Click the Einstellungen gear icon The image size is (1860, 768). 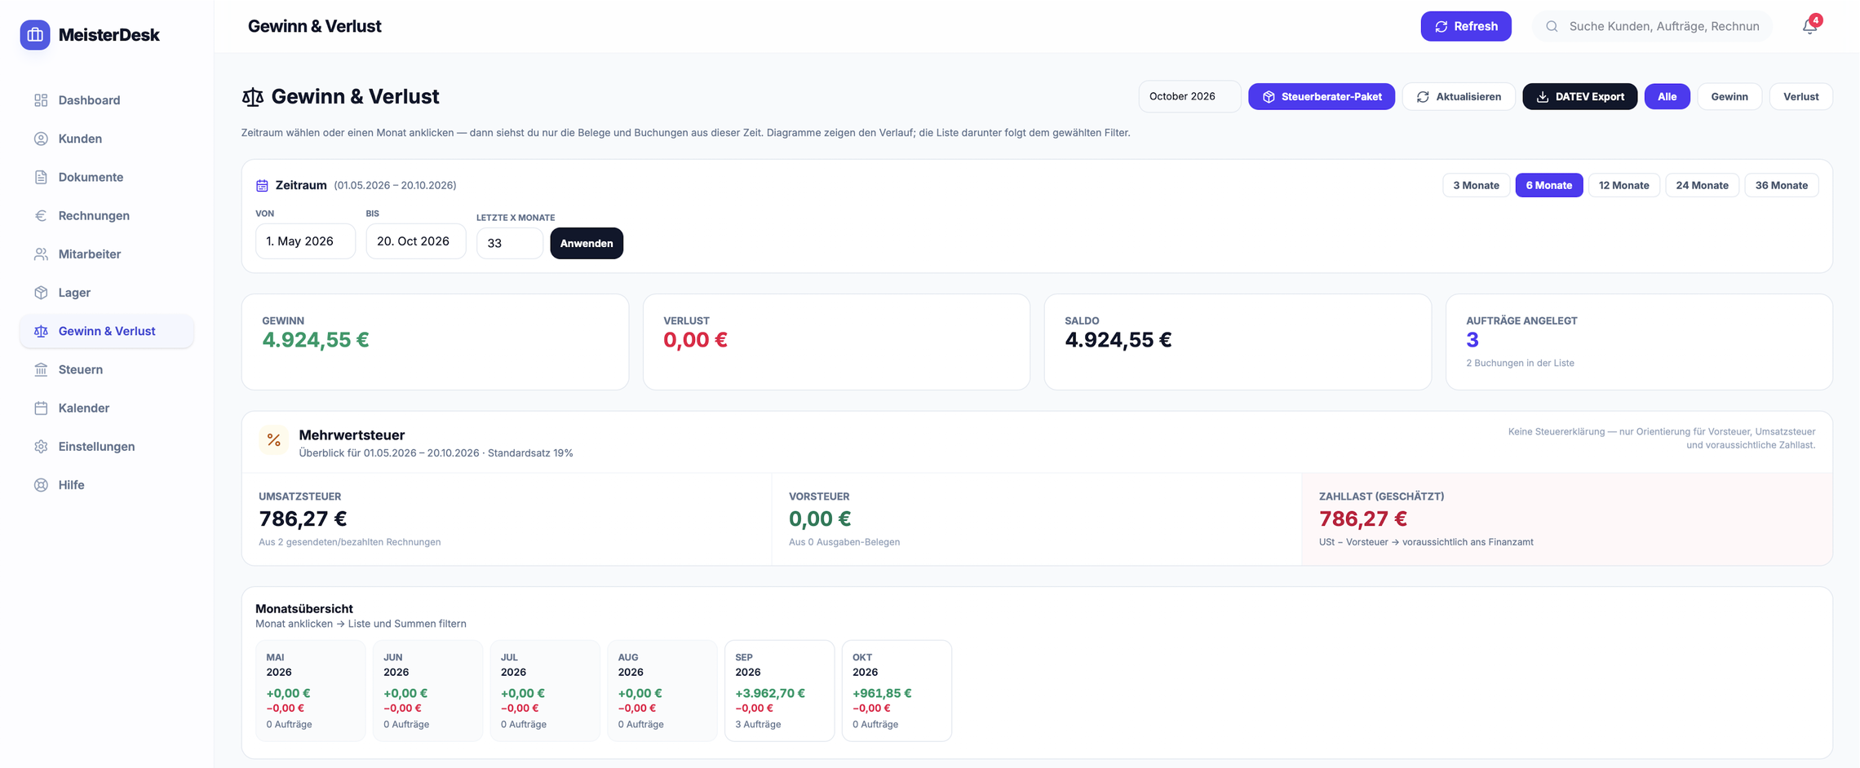pos(41,446)
